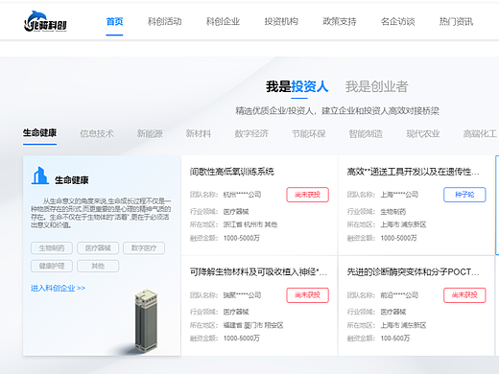This screenshot has width=499, height=374.
Task: Click the 其他 tag button
Action: point(98,266)
